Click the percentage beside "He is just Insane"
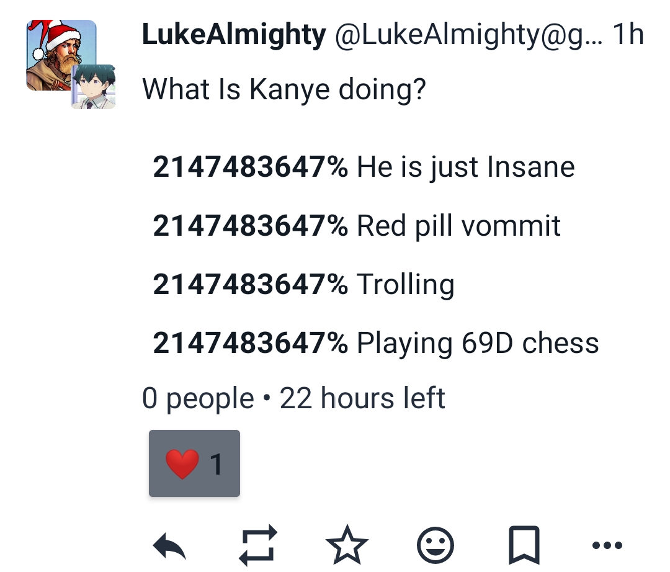This screenshot has height=572, width=670. coord(250,167)
